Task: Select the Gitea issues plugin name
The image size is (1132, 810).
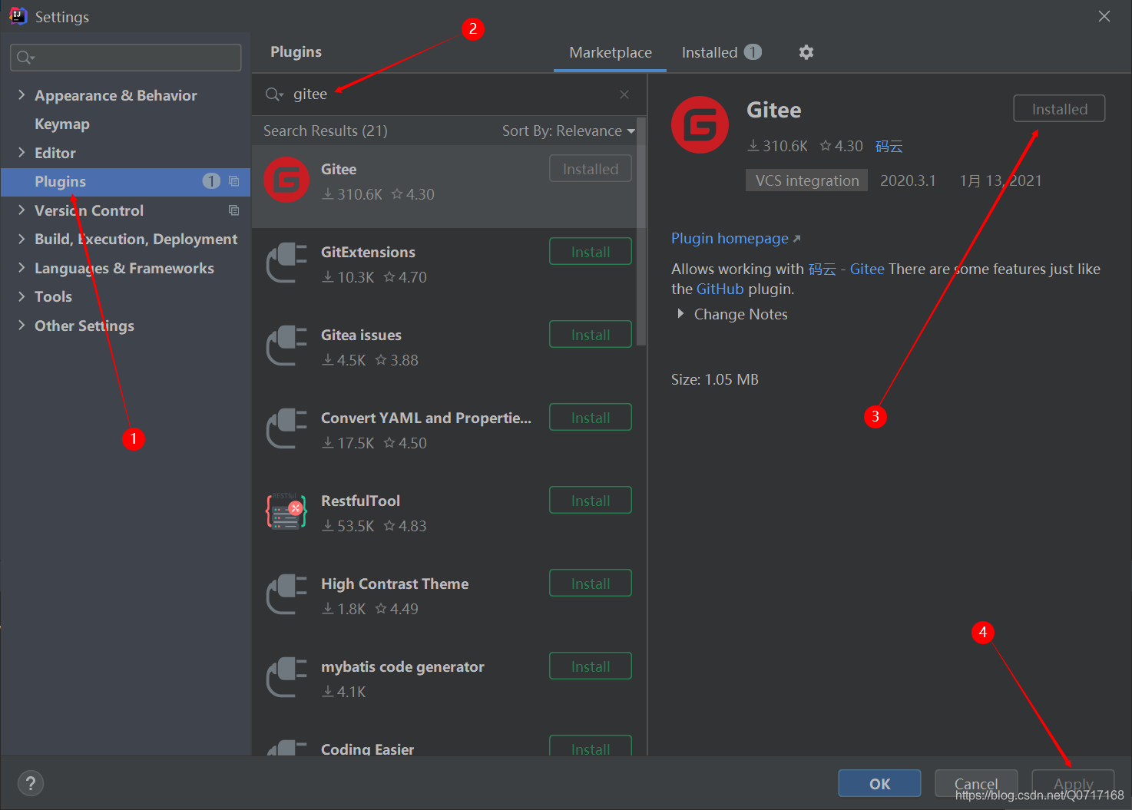Action: click(361, 335)
